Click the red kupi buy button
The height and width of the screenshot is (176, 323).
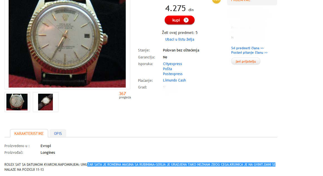tap(179, 20)
